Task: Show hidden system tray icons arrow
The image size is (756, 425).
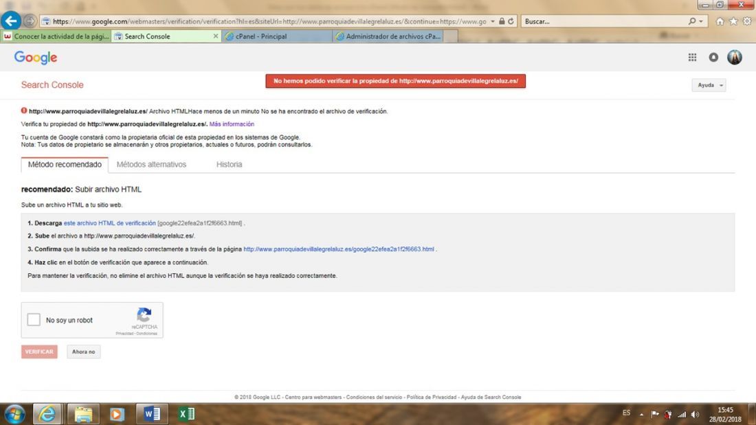Action: [641, 414]
